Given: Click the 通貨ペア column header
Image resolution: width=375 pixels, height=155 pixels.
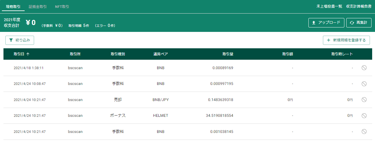Looking at the screenshot, I should [x=160, y=54].
